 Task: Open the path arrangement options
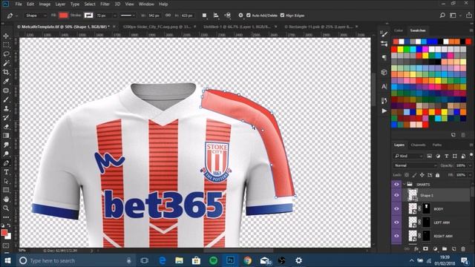click(227, 15)
